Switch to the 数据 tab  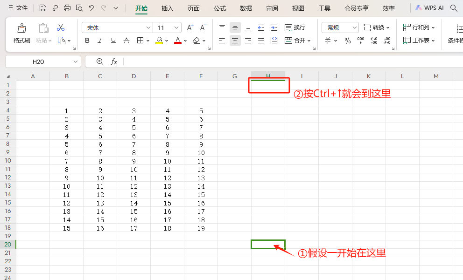point(246,8)
